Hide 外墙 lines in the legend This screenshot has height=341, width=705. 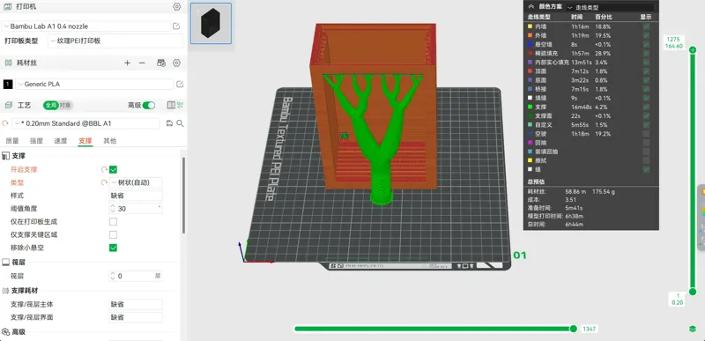tap(646, 35)
